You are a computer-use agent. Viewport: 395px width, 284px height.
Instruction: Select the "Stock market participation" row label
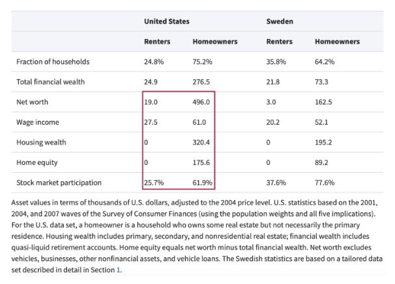click(x=59, y=183)
